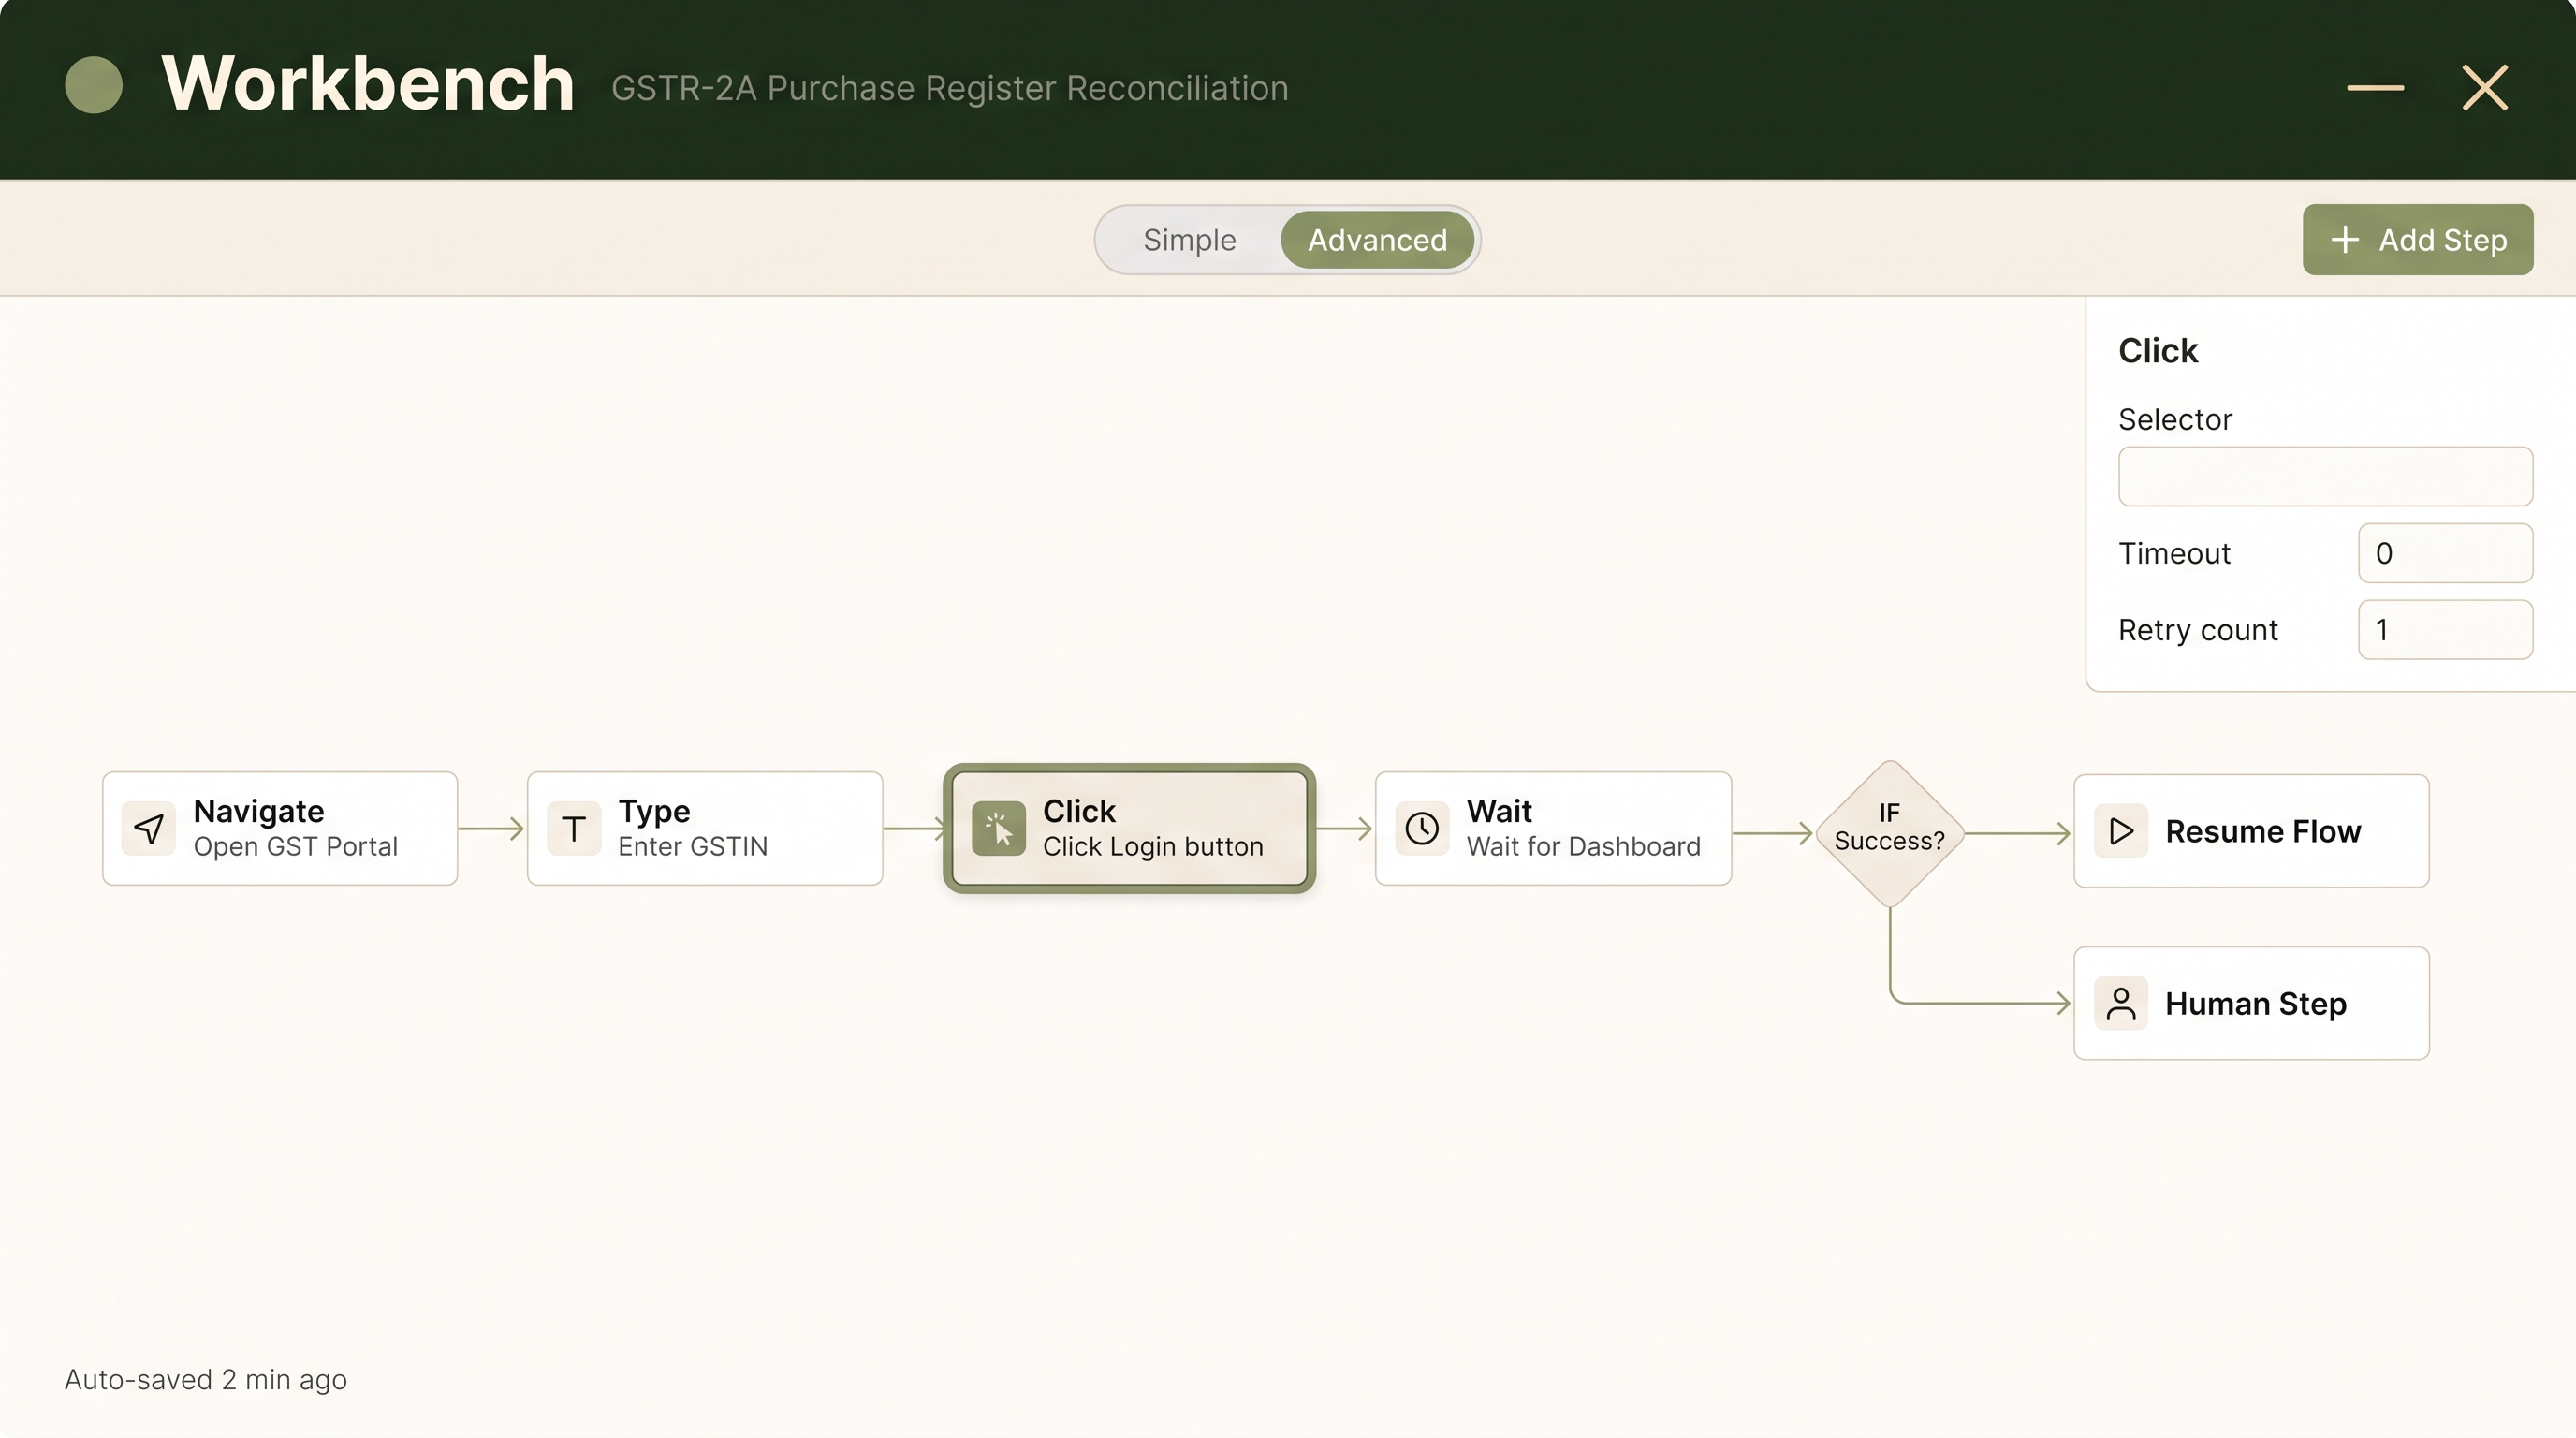Select the Click Login button node
This screenshot has width=2576, height=1438.
pyautogui.click(x=1129, y=828)
